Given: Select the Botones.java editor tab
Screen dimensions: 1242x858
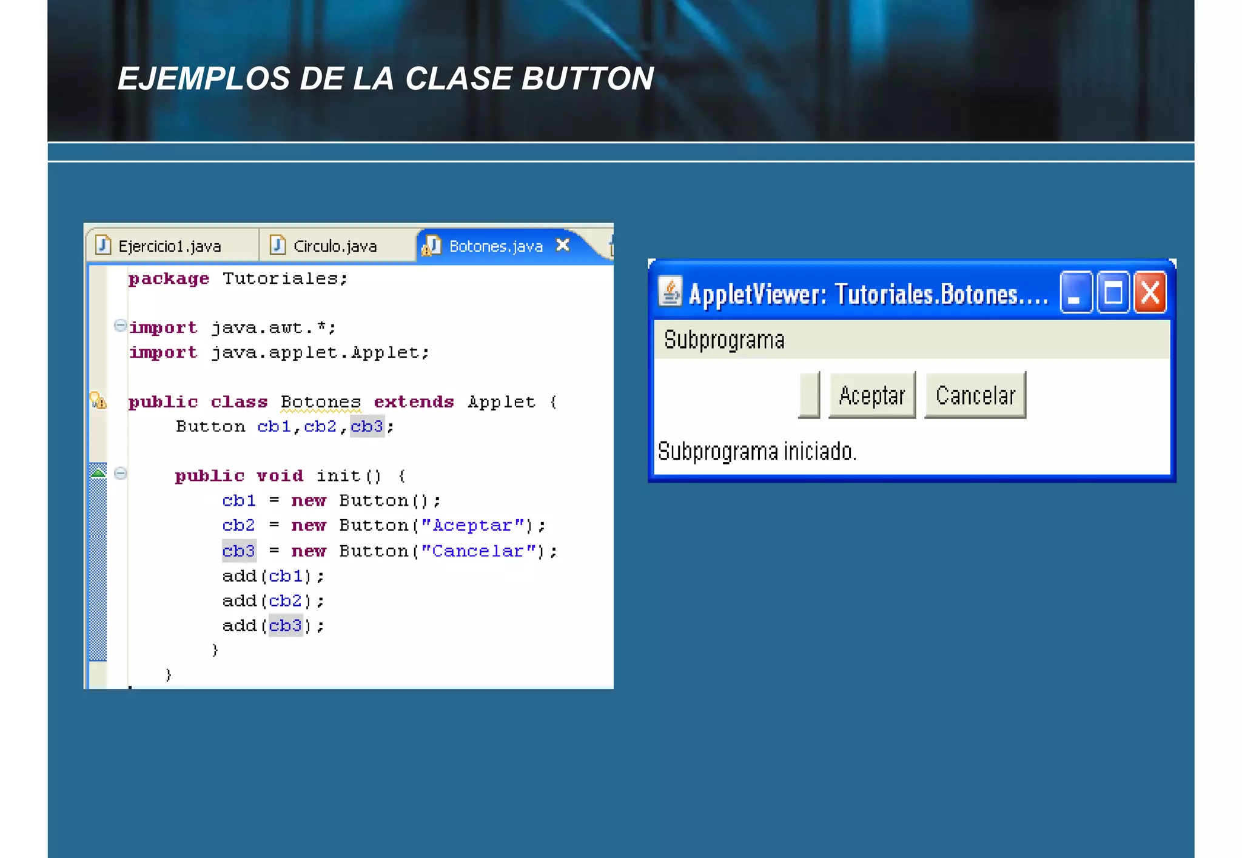Looking at the screenshot, I should tap(495, 246).
